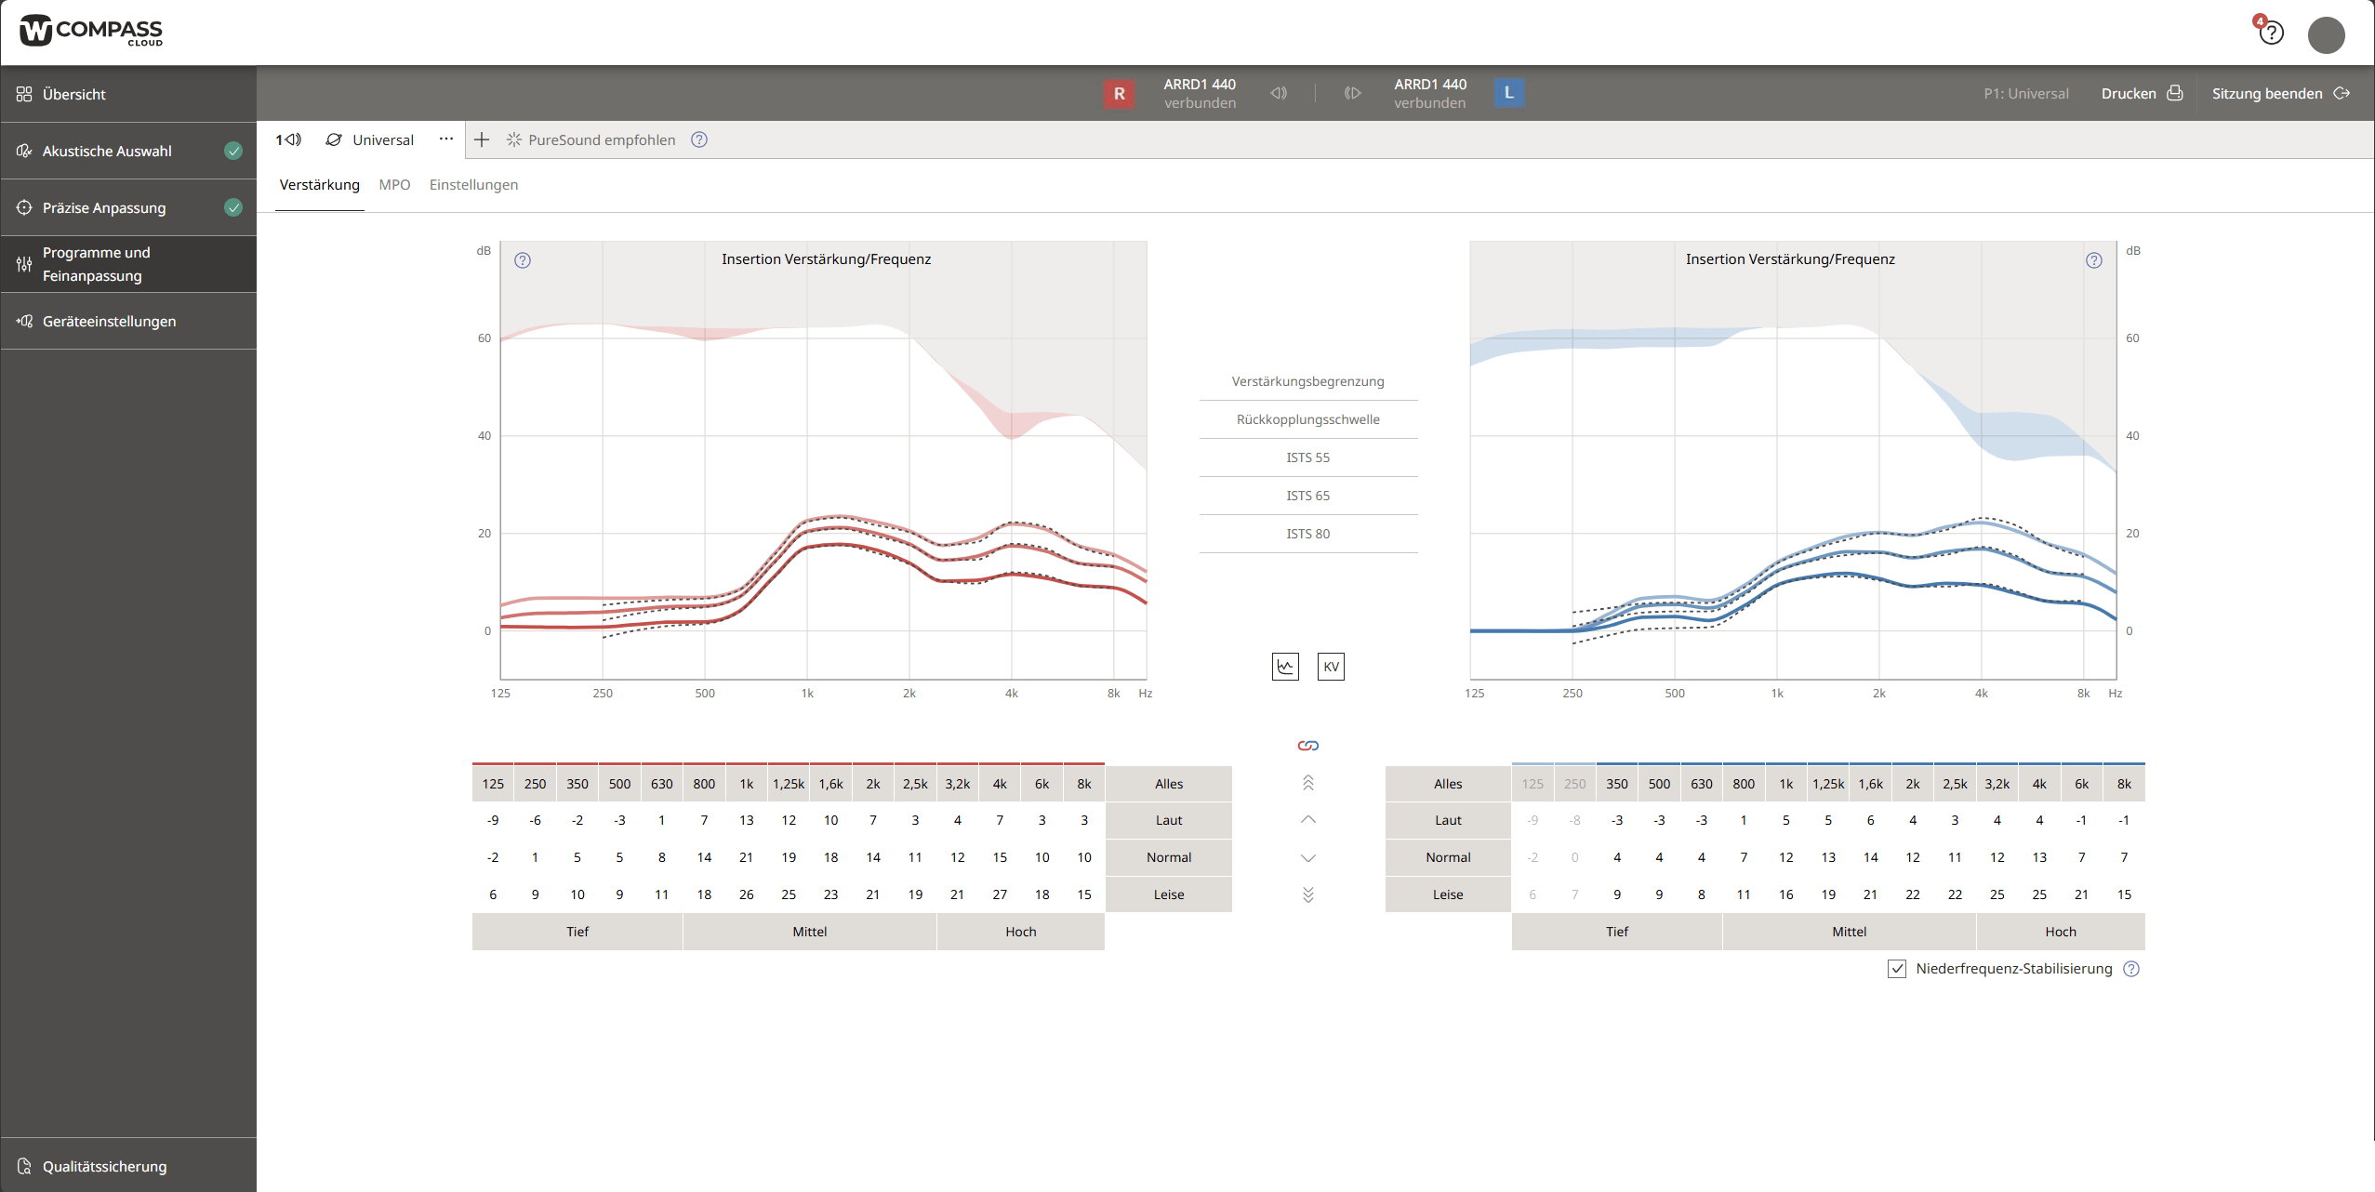The height and width of the screenshot is (1192, 2375).
Task: Click Sitzung beenden
Action: click(2280, 93)
